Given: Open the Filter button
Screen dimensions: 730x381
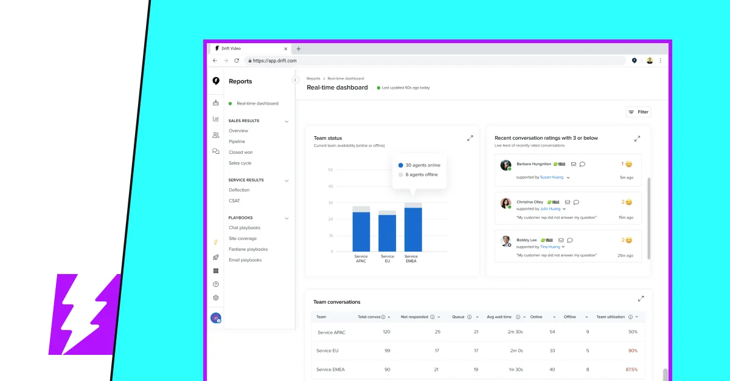Looking at the screenshot, I should coord(638,111).
